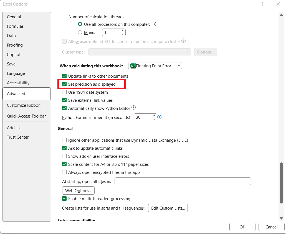Increase the Manual threads spinner value
The width and height of the screenshot is (286, 234).
tap(122, 31)
